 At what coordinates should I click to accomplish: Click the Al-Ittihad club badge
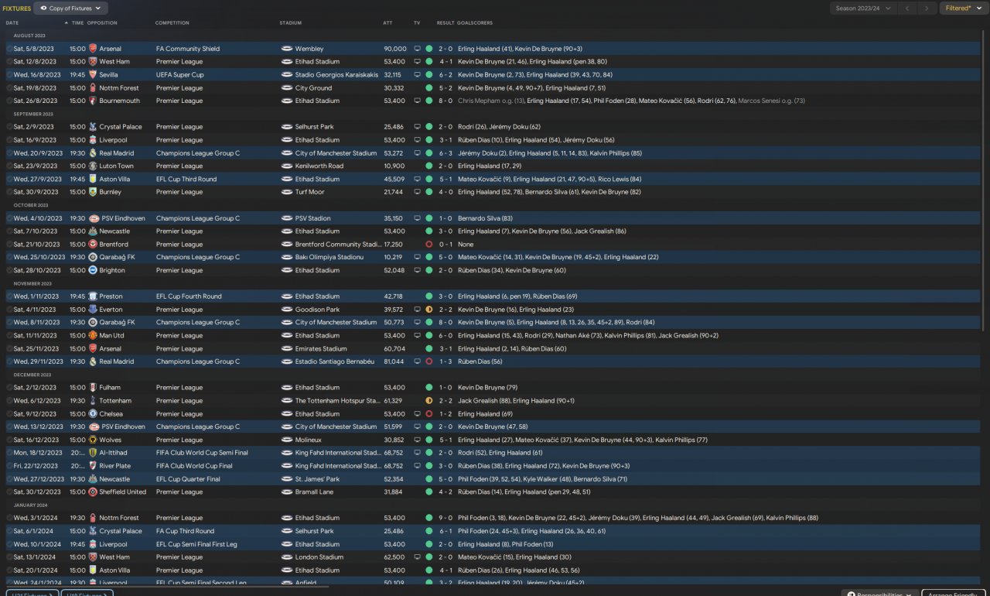coord(93,453)
